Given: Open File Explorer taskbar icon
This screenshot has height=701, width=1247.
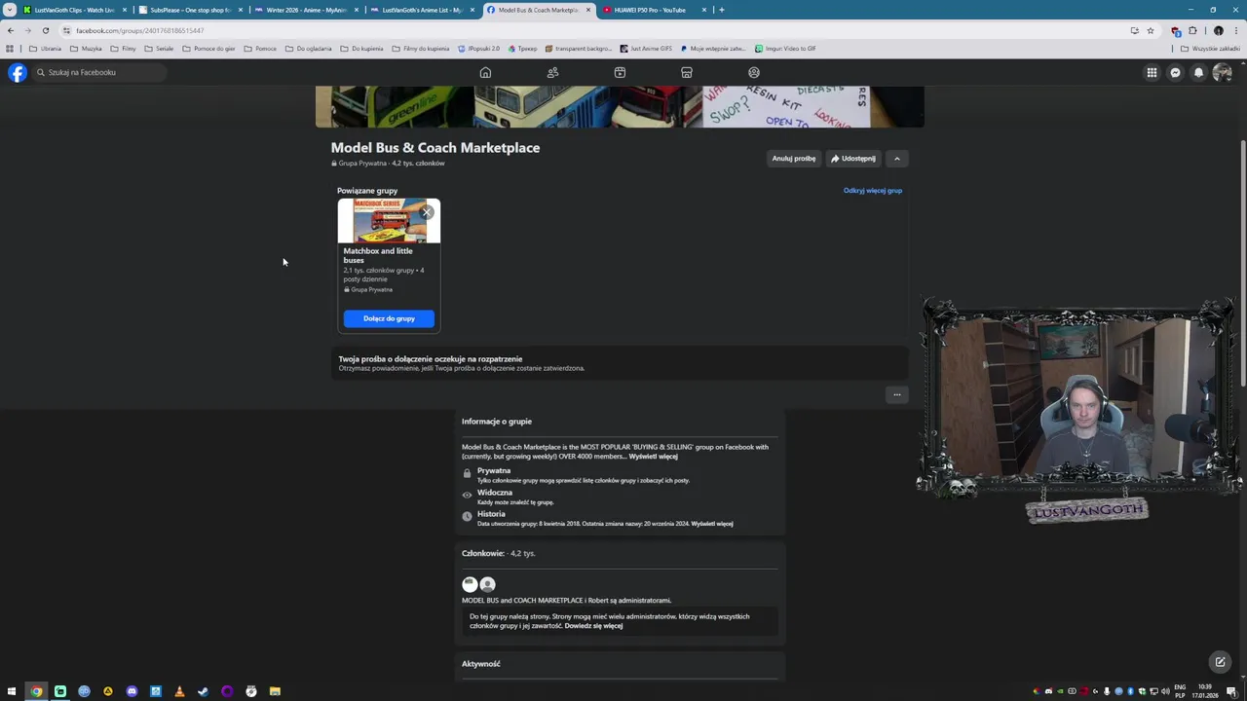Looking at the screenshot, I should 275,691.
